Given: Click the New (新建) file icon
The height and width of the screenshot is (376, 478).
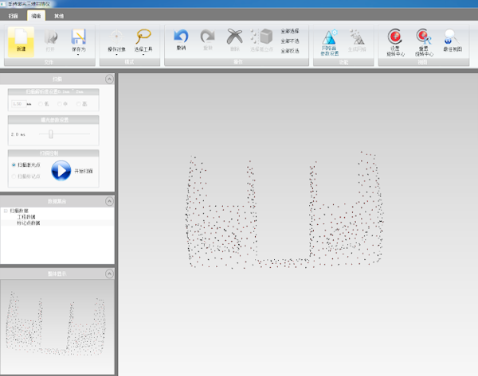Looking at the screenshot, I should tap(22, 38).
